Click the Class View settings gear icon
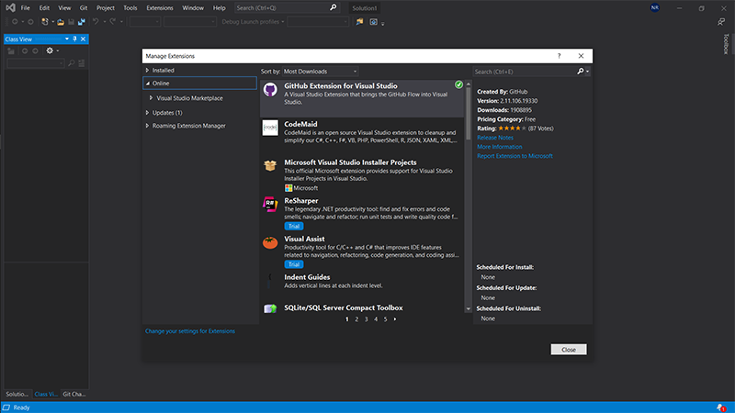This screenshot has width=735, height=413. point(50,50)
